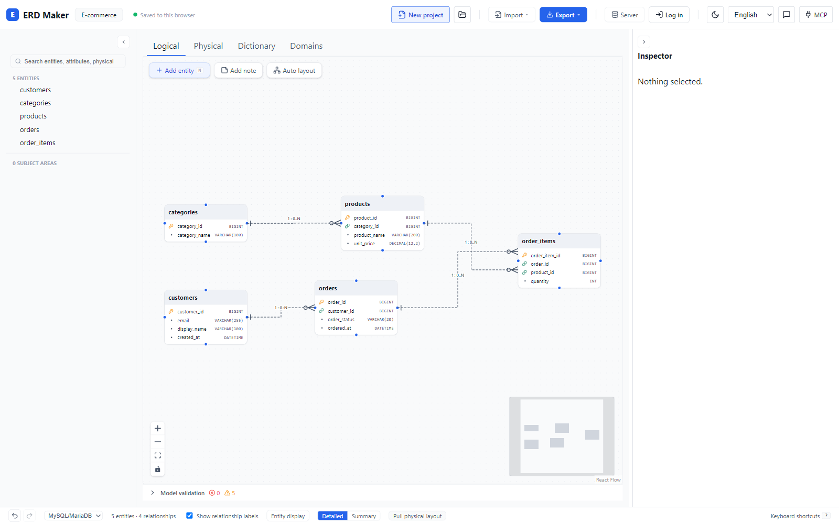Open the MCP plug button

[816, 15]
